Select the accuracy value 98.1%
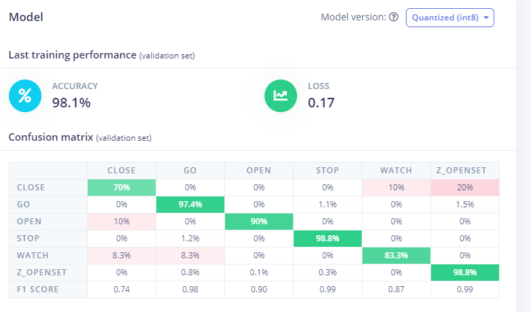 pos(71,103)
